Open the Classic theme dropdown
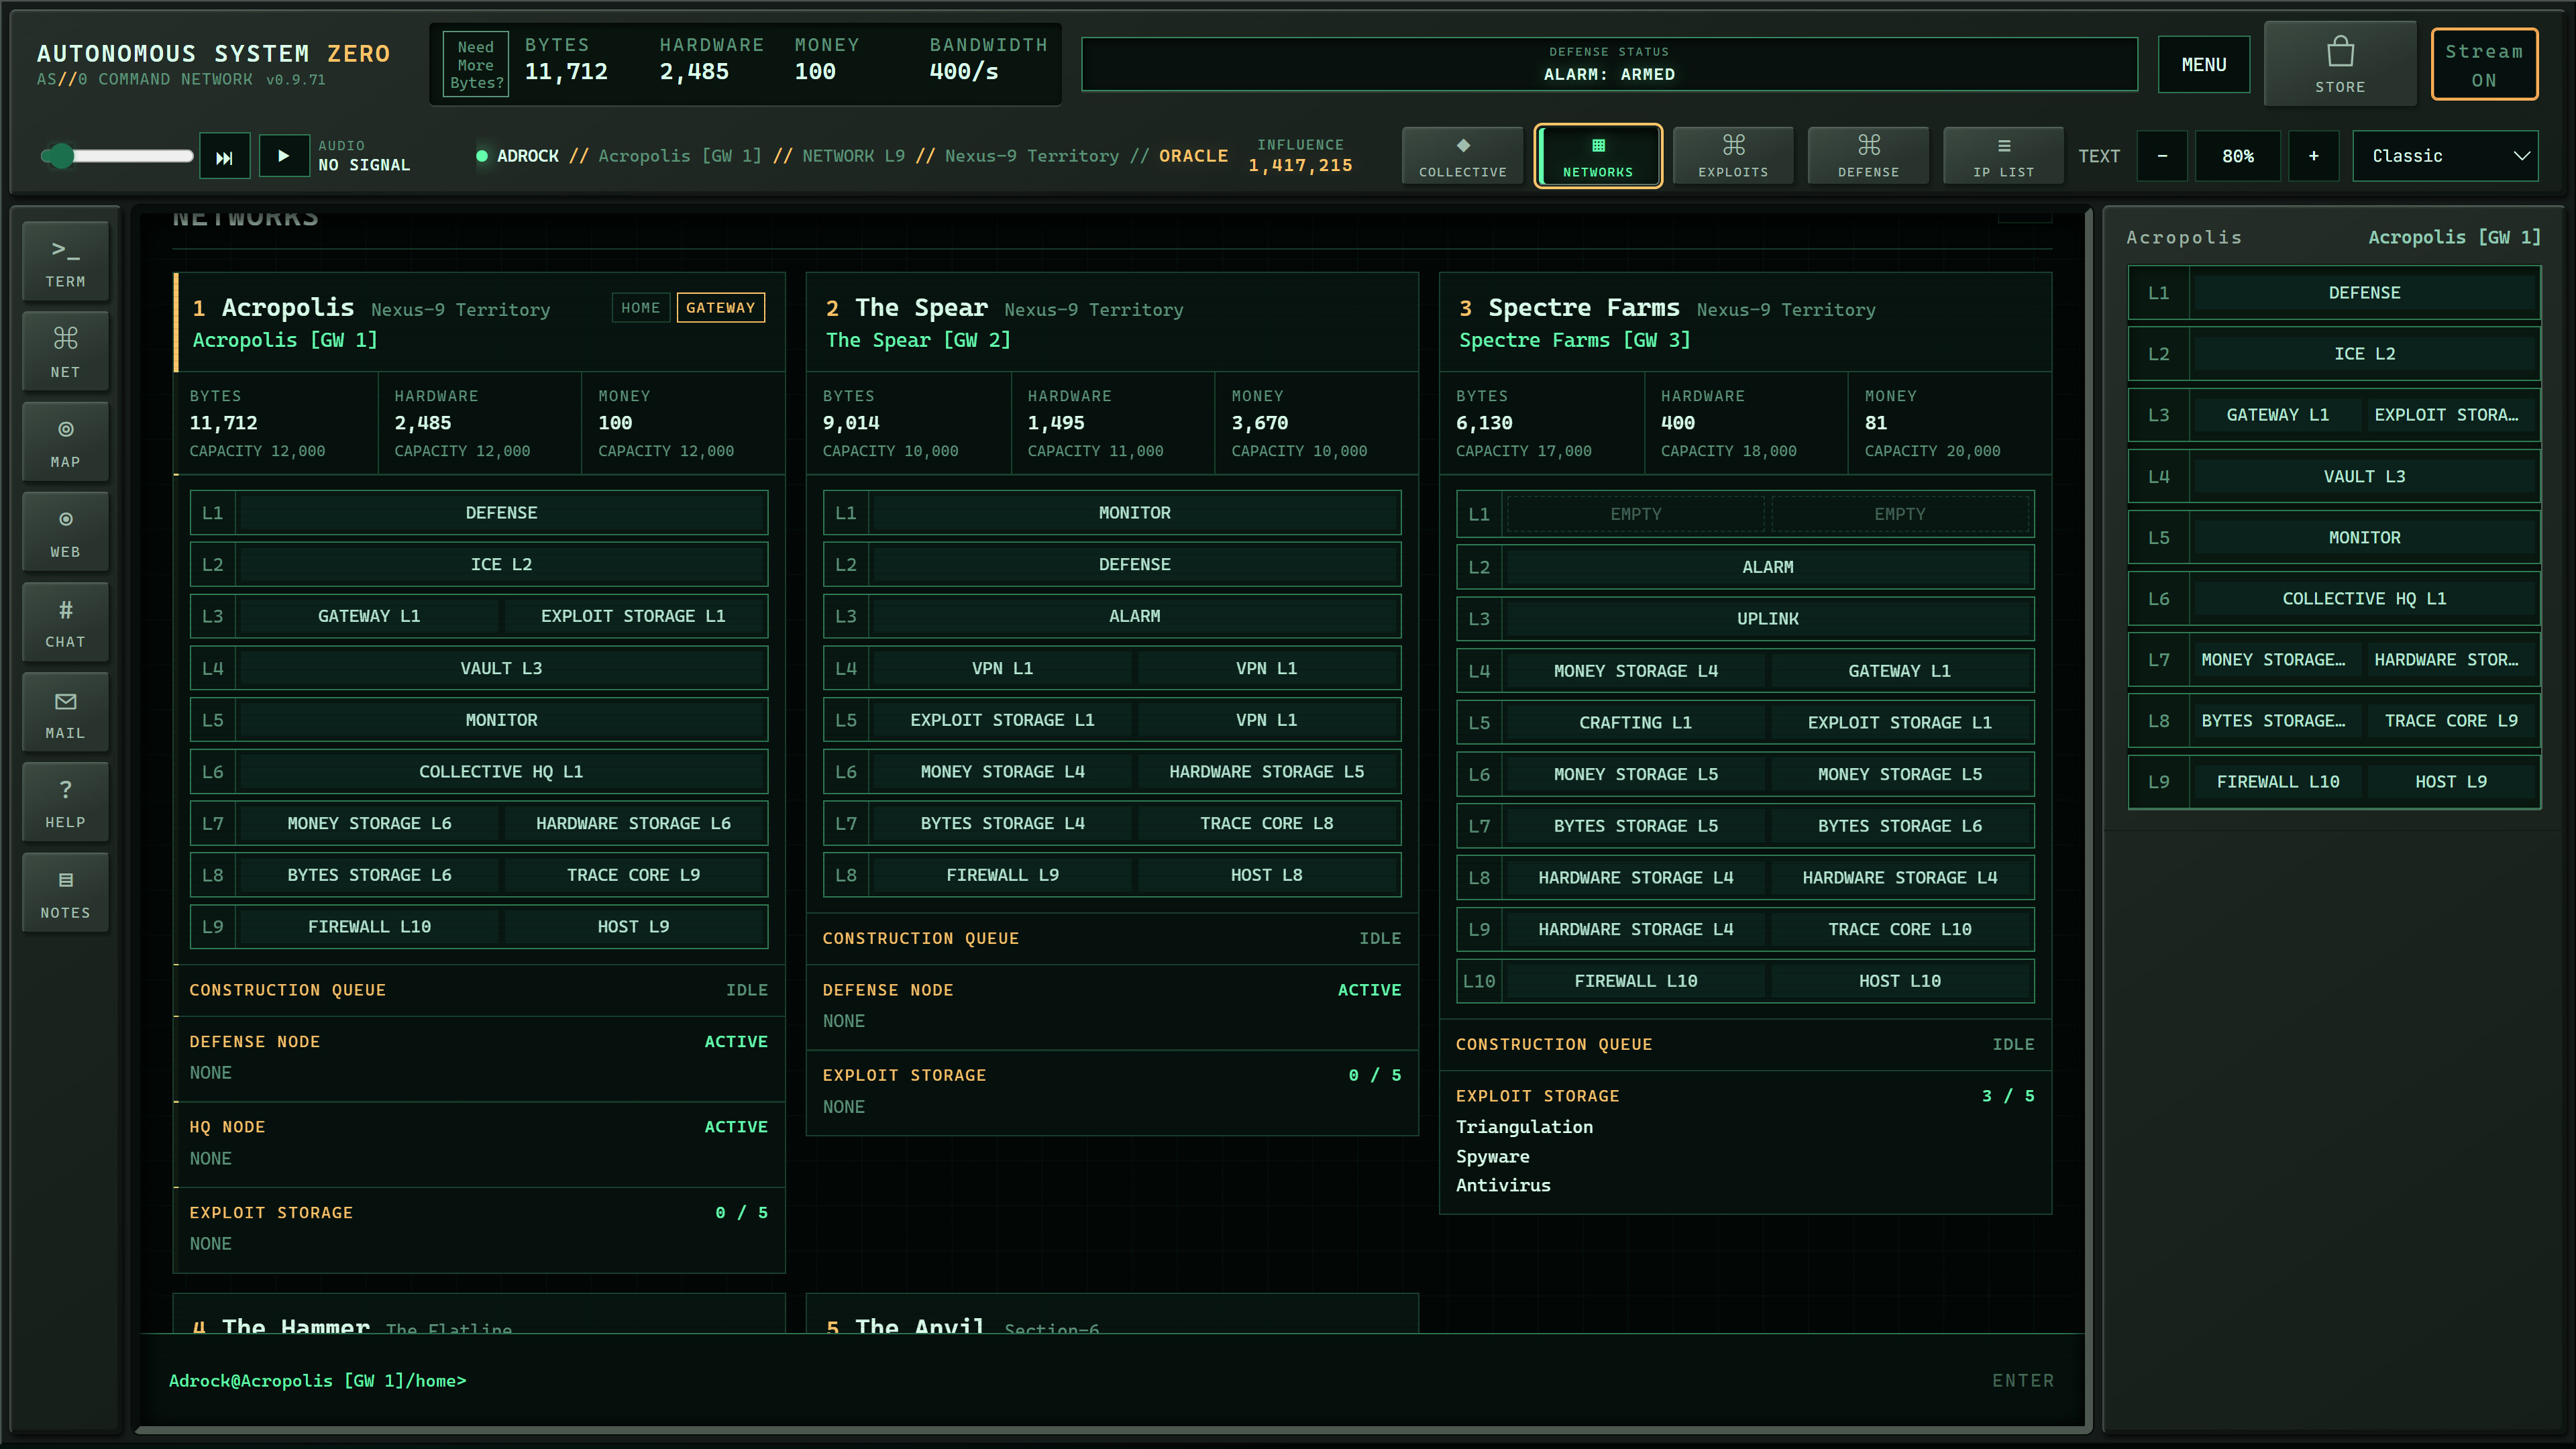Image resolution: width=2576 pixels, height=1449 pixels. pos(2445,156)
